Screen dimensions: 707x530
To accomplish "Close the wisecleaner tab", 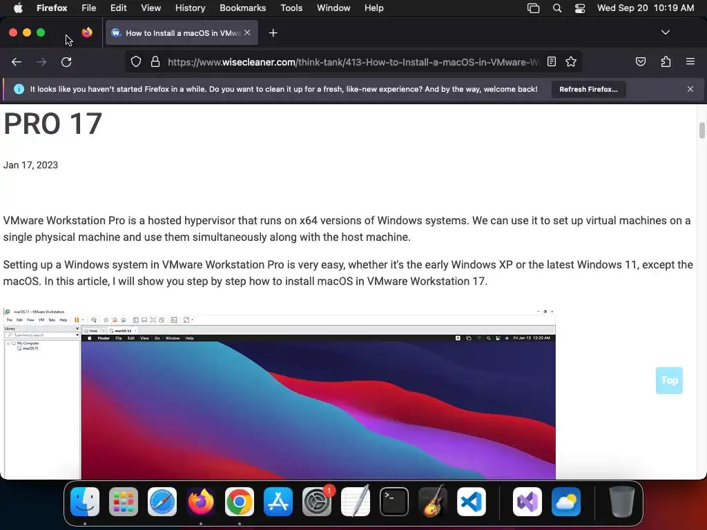I will [247, 32].
